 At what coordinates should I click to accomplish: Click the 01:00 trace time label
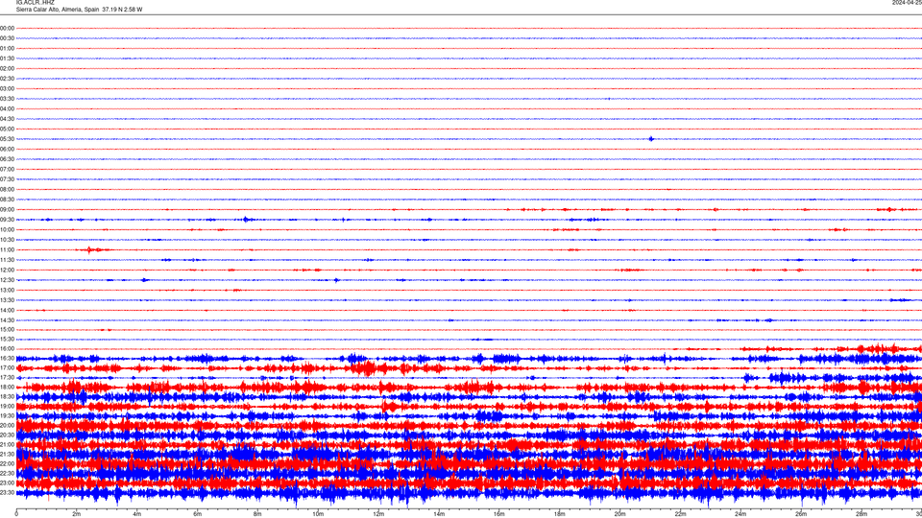(7, 48)
